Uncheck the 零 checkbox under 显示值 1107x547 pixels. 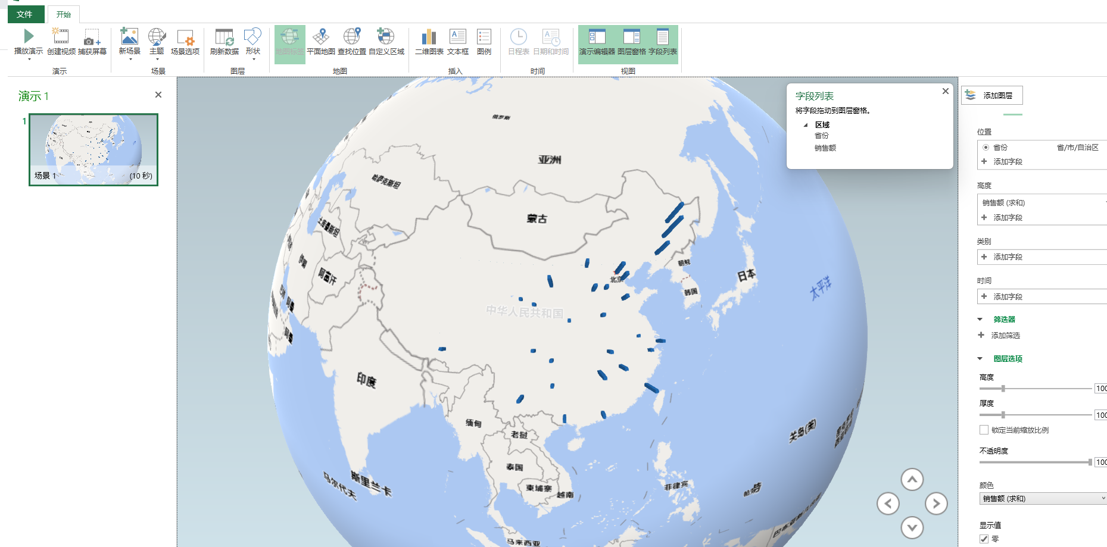(x=984, y=539)
